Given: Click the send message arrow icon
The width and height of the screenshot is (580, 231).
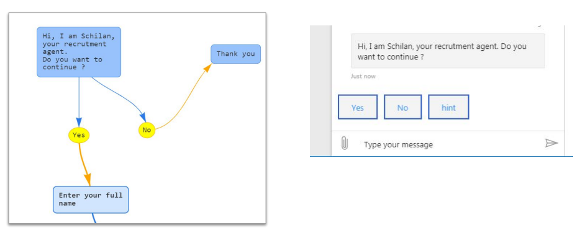Looking at the screenshot, I should (x=551, y=143).
